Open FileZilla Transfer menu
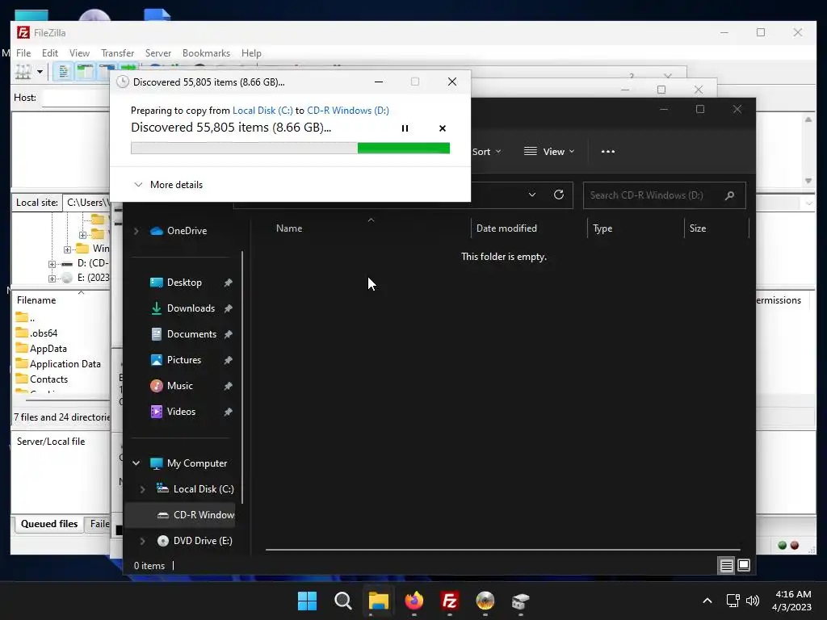827x620 pixels. coord(118,53)
